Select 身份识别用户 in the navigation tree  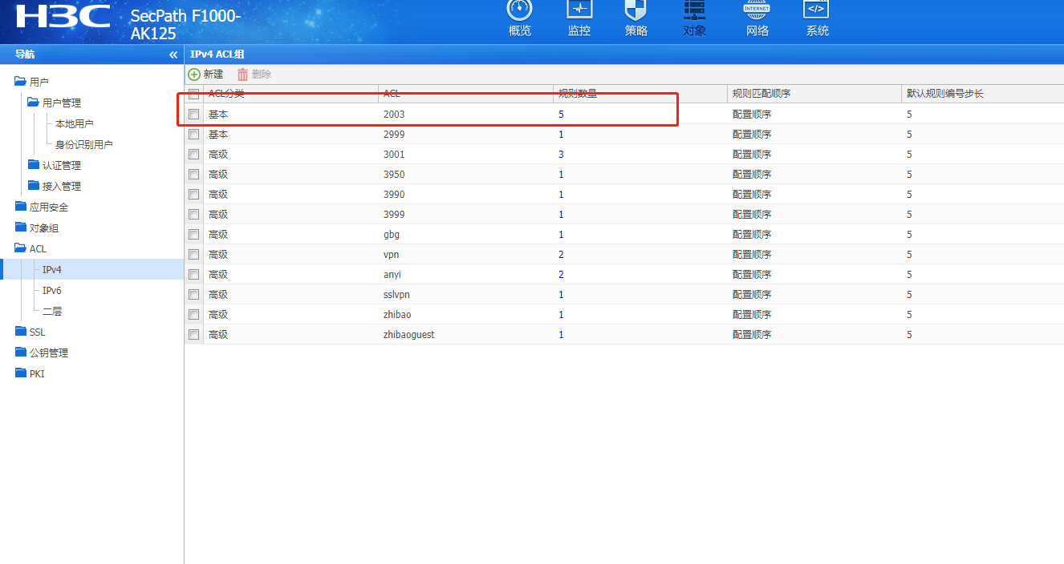[x=83, y=144]
